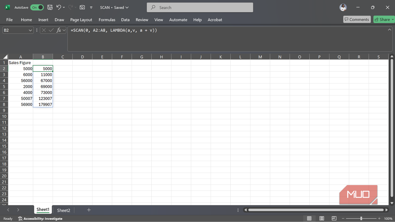Open the Undo history dropdown arrow
Viewport: 395px width, 222px height.
pyautogui.click(x=64, y=8)
